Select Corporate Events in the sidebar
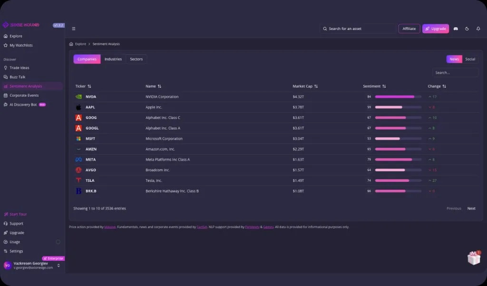The image size is (487, 286). click(x=23, y=95)
